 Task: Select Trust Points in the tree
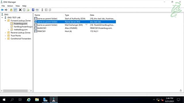pyautogui.click(x=16, y=35)
